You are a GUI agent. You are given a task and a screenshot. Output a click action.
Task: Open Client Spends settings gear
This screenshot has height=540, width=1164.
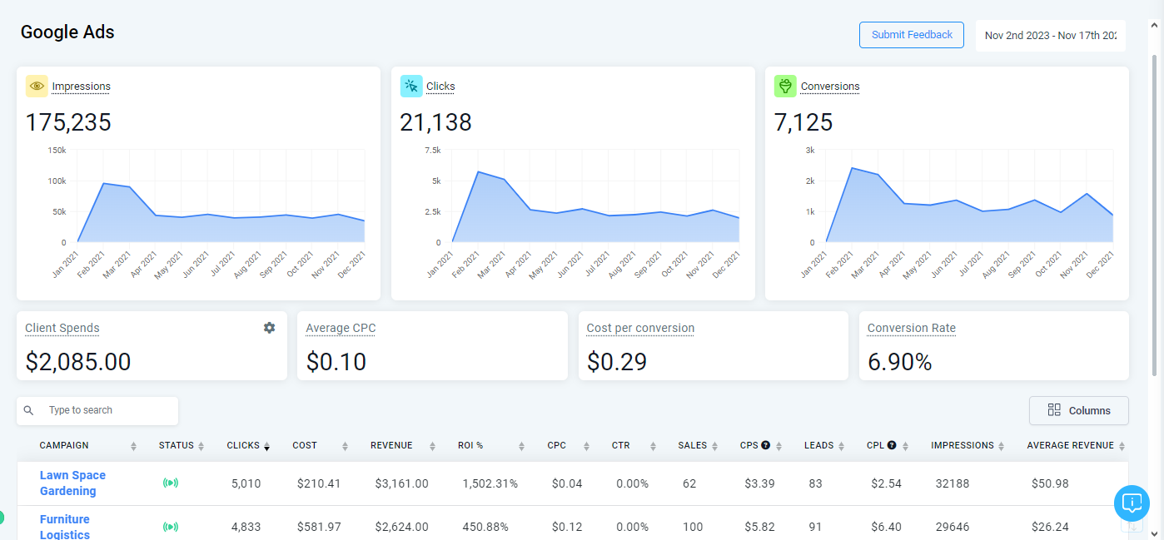(269, 328)
